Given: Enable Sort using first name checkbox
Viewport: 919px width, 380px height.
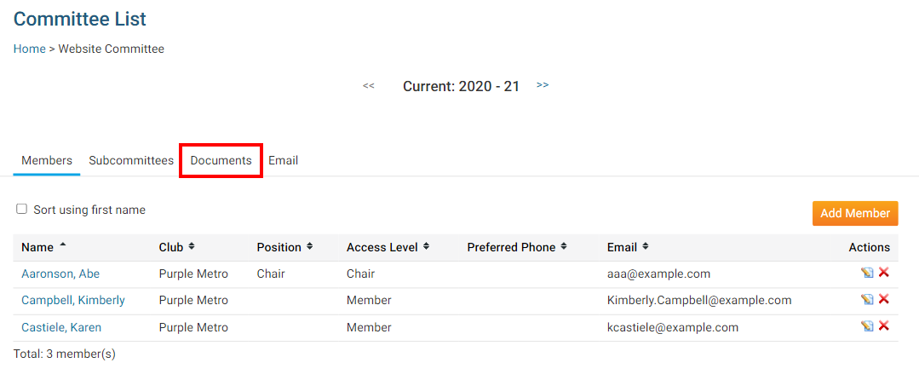Looking at the screenshot, I should [22, 209].
